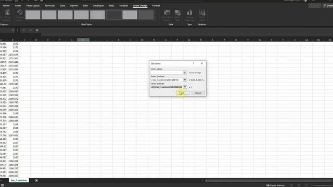Screen dimensions: 333x187
Task: Click cell containing 2171.676
Action: coord(12,55)
